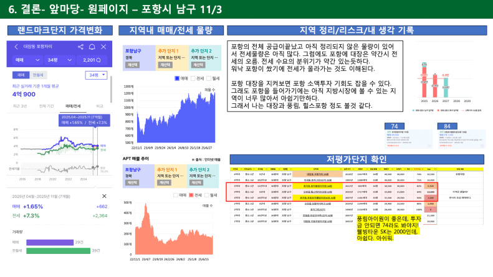
Task: Toggle the 매매 checkbox on the blue chart
Action: click(x=177, y=78)
